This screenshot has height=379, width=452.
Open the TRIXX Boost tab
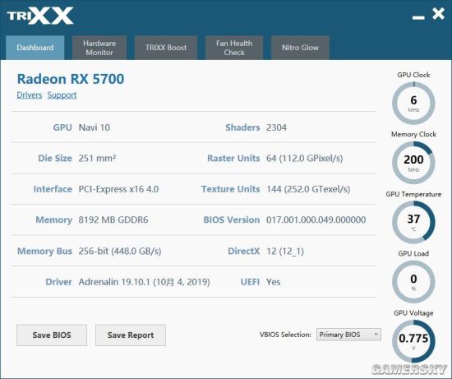click(x=166, y=48)
